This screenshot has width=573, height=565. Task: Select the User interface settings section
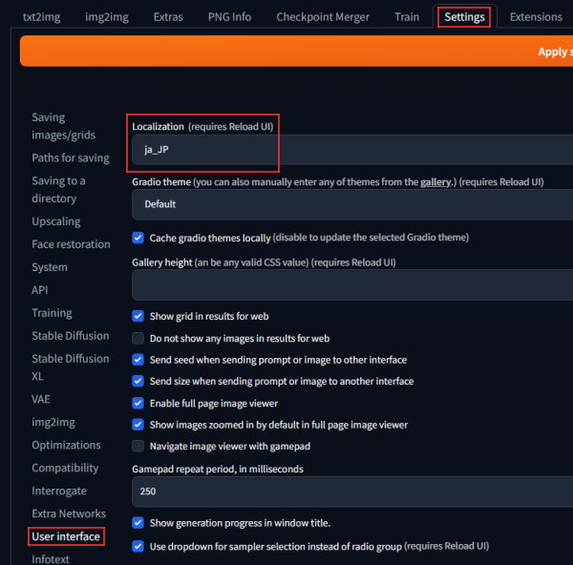66,536
